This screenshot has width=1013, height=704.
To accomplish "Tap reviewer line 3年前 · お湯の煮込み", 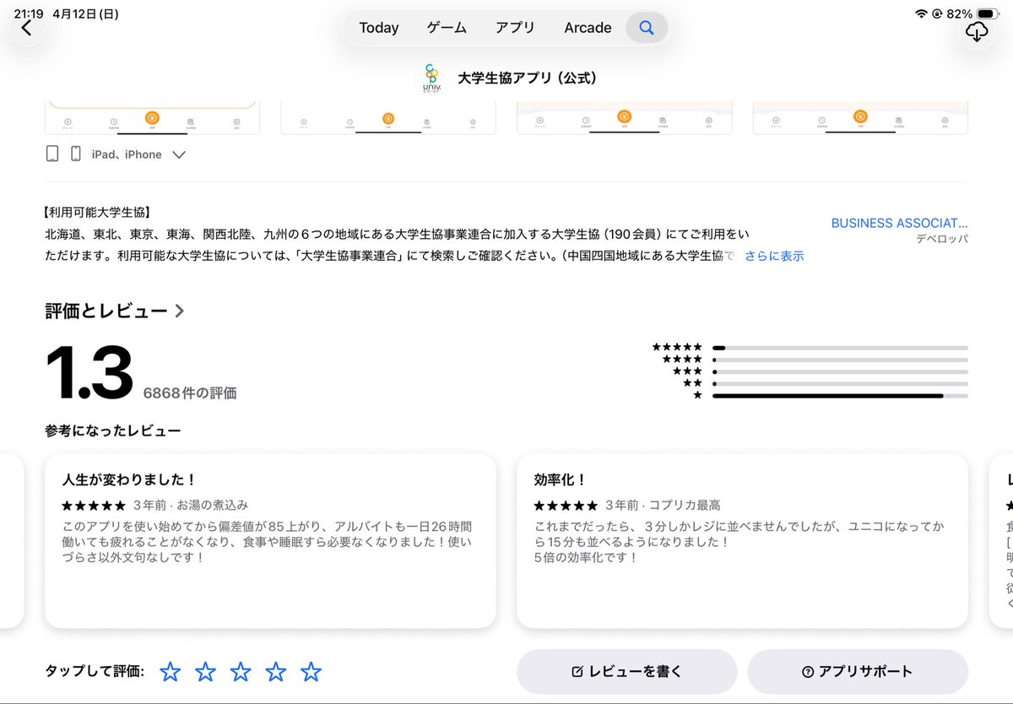I will (x=191, y=505).
